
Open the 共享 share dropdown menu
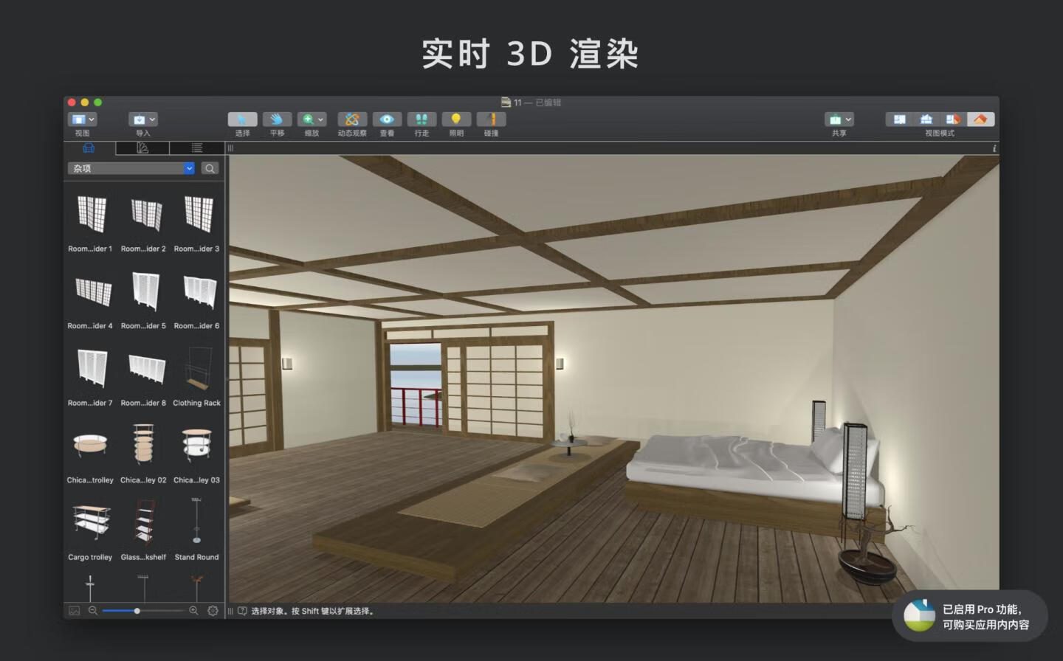(839, 120)
